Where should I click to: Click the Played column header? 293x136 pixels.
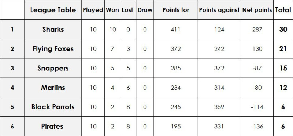pyautogui.click(x=93, y=10)
